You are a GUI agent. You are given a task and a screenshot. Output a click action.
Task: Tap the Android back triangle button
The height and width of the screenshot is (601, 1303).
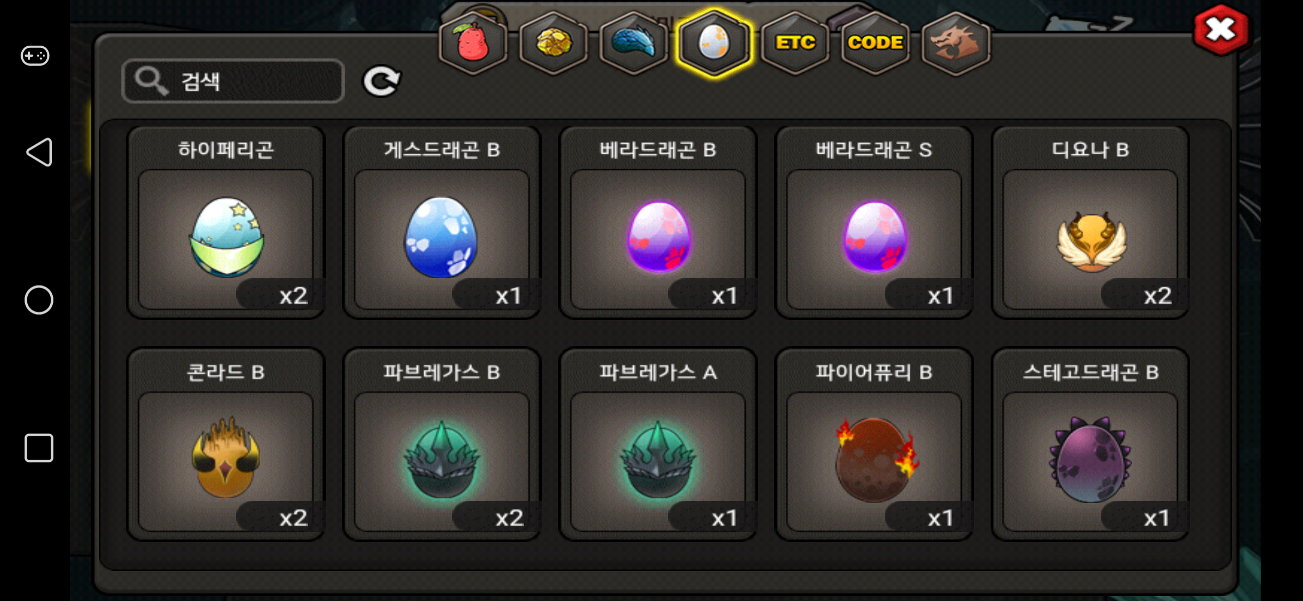[x=39, y=152]
